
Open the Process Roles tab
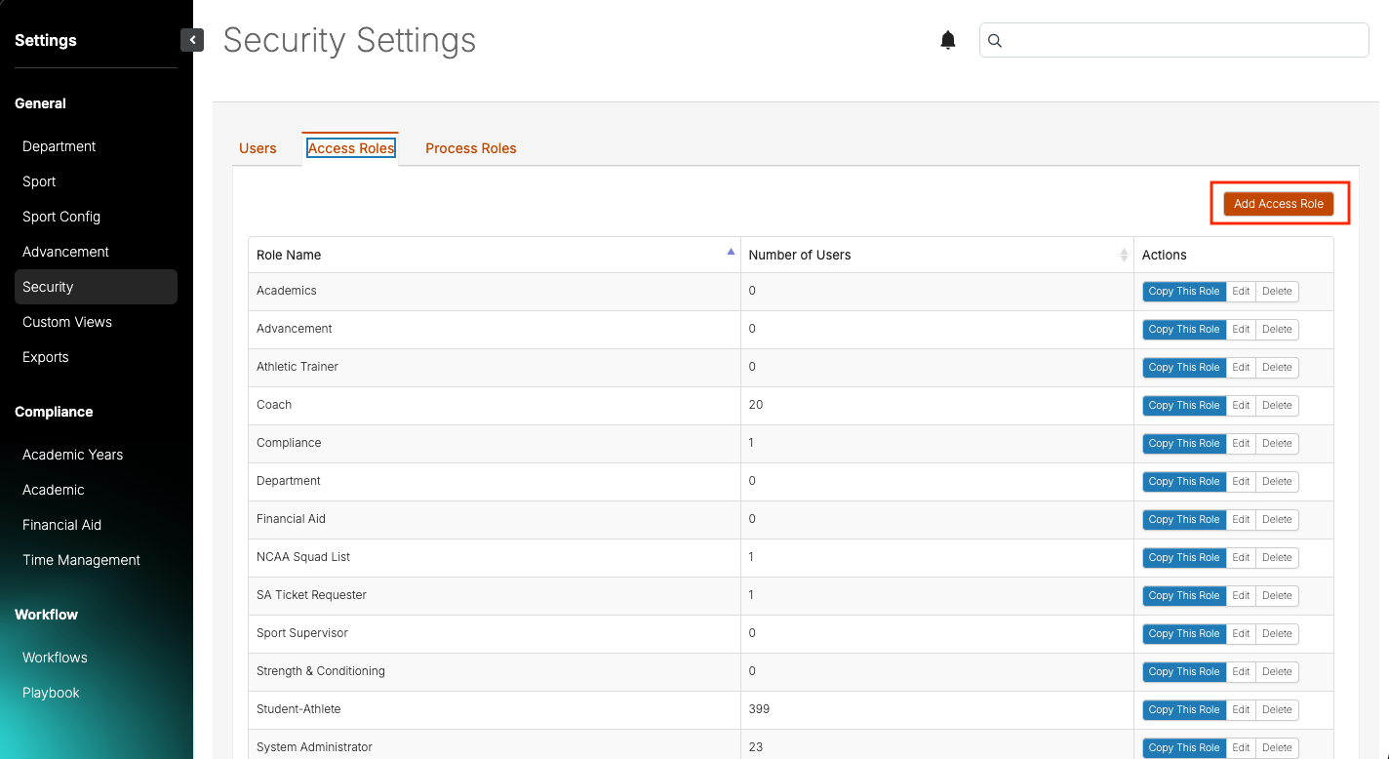pos(471,148)
